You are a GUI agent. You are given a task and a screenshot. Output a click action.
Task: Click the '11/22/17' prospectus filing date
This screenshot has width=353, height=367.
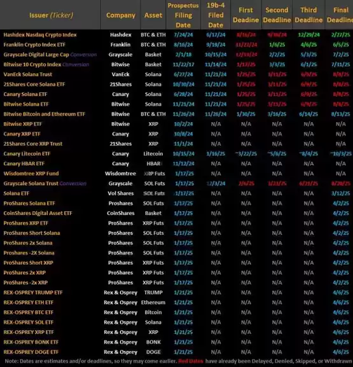pyautogui.click(x=184, y=64)
